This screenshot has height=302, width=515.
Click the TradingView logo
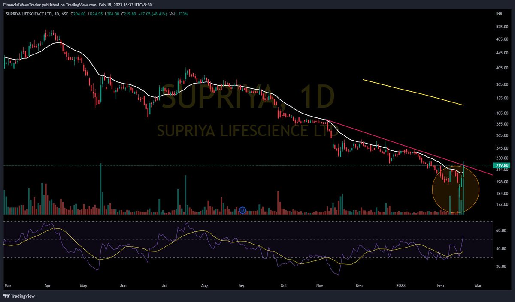click(x=19, y=296)
